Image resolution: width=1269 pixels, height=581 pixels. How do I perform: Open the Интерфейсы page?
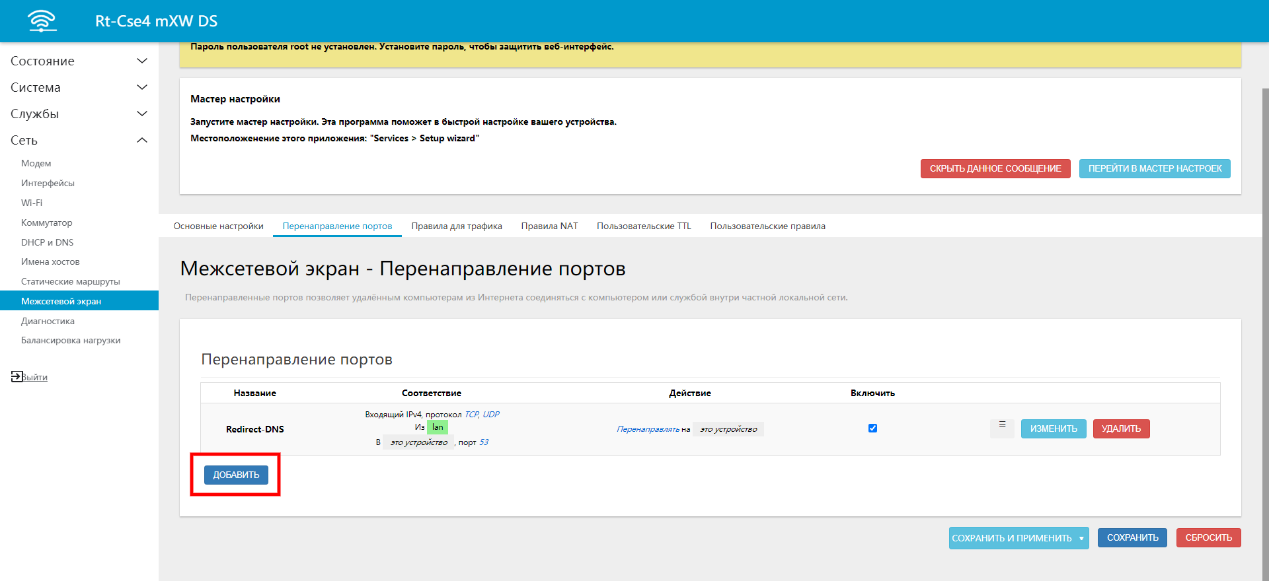click(48, 183)
